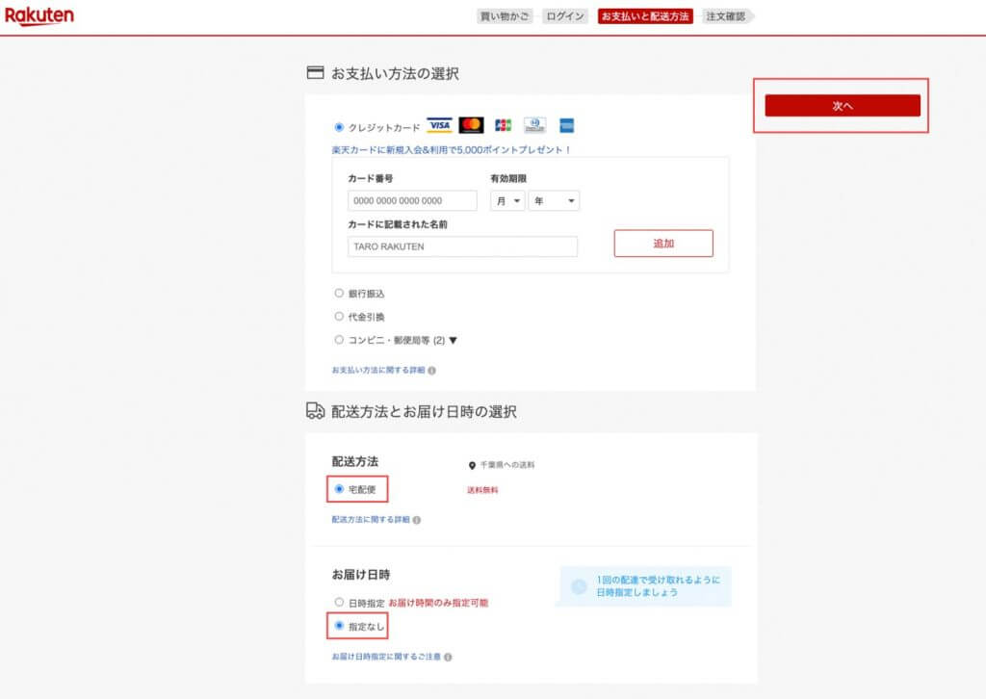Click the Mastercard brand icon
The image size is (986, 699).
pyautogui.click(x=473, y=124)
